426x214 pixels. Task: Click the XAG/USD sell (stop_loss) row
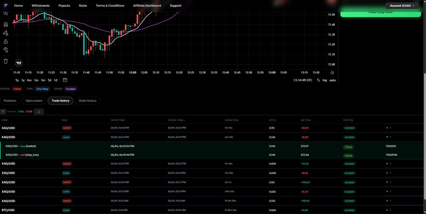pyautogui.click(x=212, y=155)
